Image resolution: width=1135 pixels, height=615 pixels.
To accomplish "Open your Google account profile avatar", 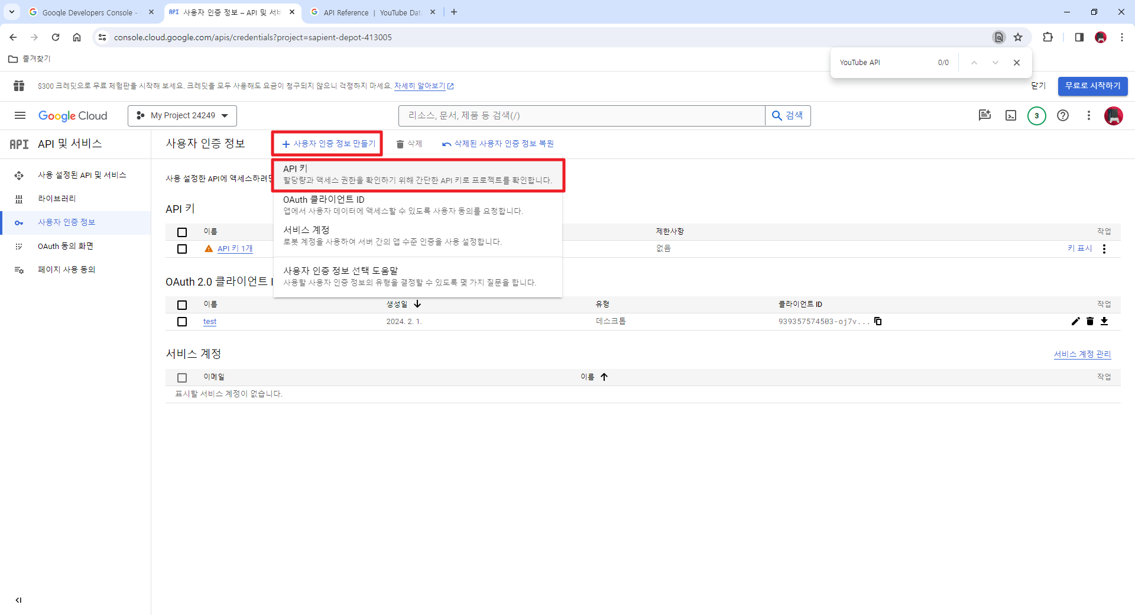I will [x=1114, y=115].
